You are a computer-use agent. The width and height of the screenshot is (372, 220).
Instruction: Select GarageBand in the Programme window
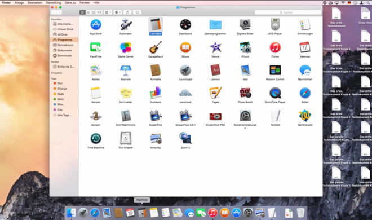(156, 47)
